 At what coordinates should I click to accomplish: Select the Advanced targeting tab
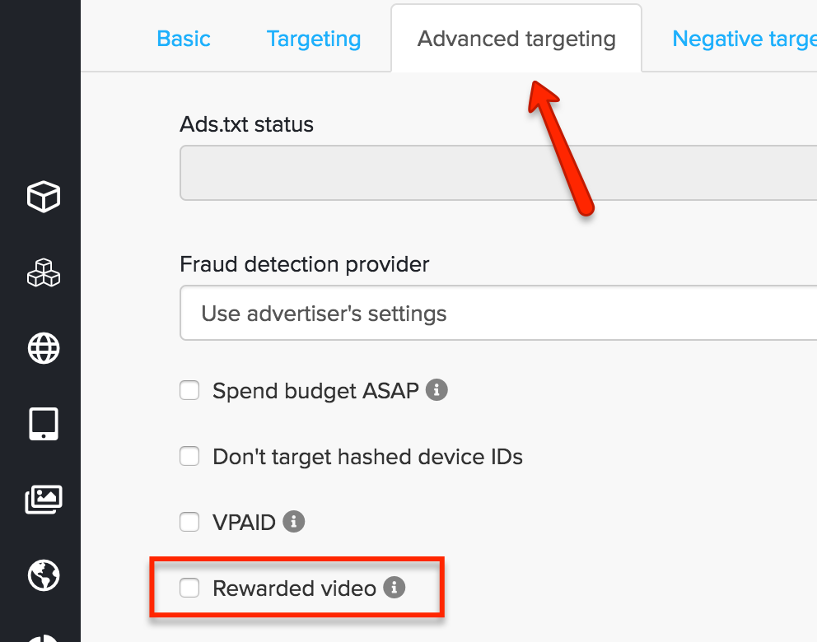tap(516, 39)
